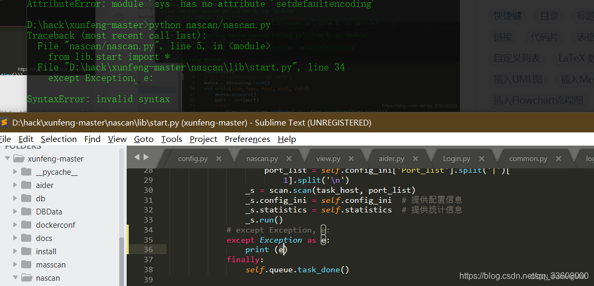Select the dockerconf folder in sidebar
594x286 pixels.
[56, 225]
